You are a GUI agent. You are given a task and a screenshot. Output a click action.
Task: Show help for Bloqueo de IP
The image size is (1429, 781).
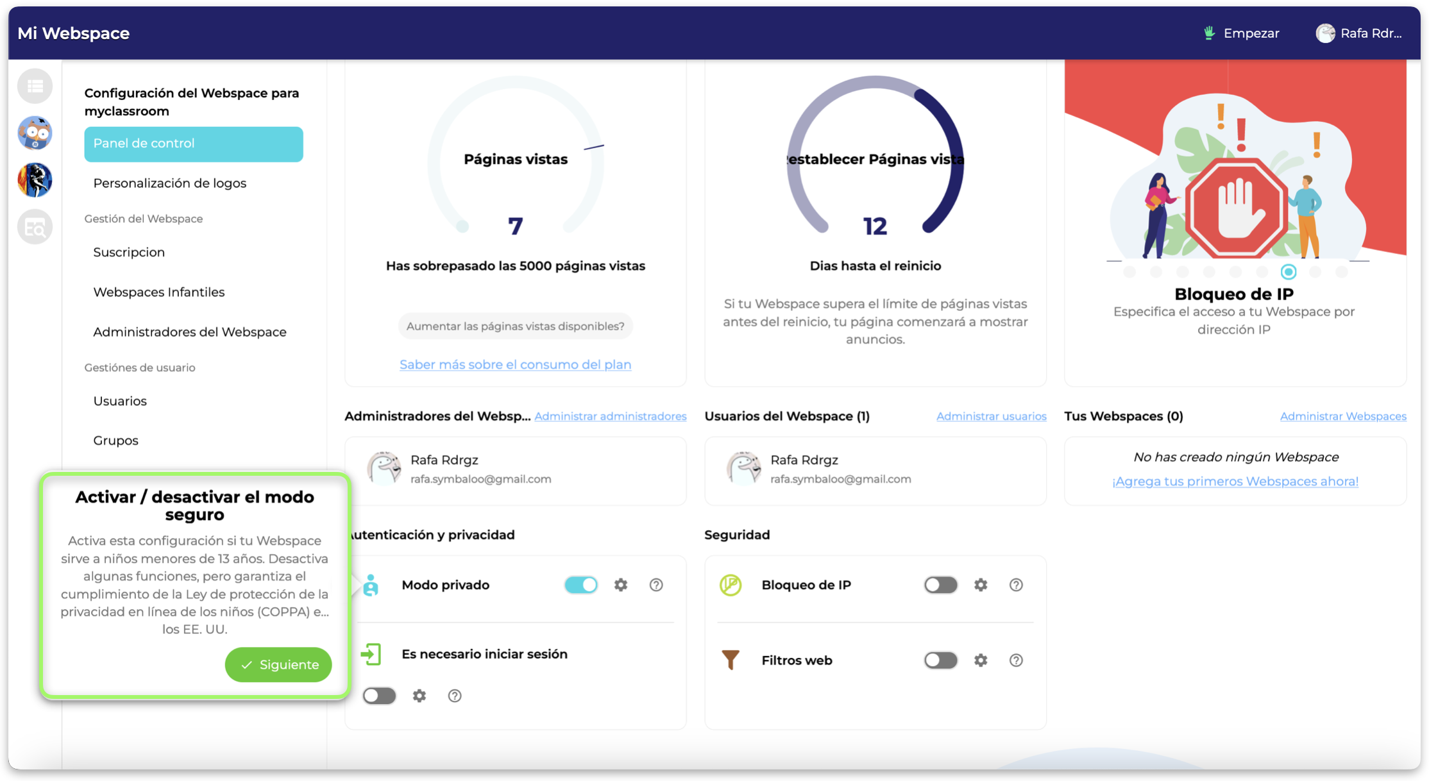(x=1016, y=585)
